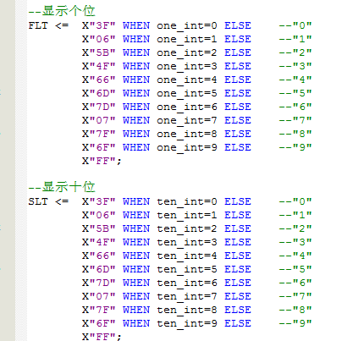Click WHEN keyword on ten_int=6 line
353x341 pixels.
click(x=136, y=283)
